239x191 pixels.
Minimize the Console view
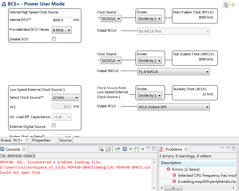click(x=148, y=148)
